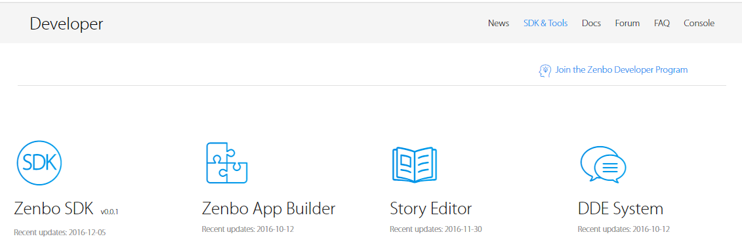Click 'Recent updates: 2016-10-12' under DDE System

[x=623, y=229]
